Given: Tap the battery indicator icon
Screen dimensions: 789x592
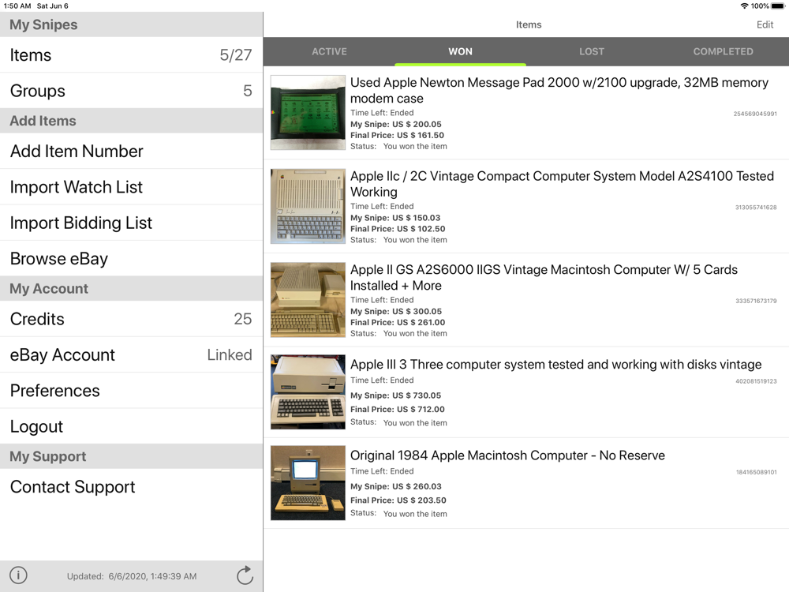Looking at the screenshot, I should (x=778, y=6).
